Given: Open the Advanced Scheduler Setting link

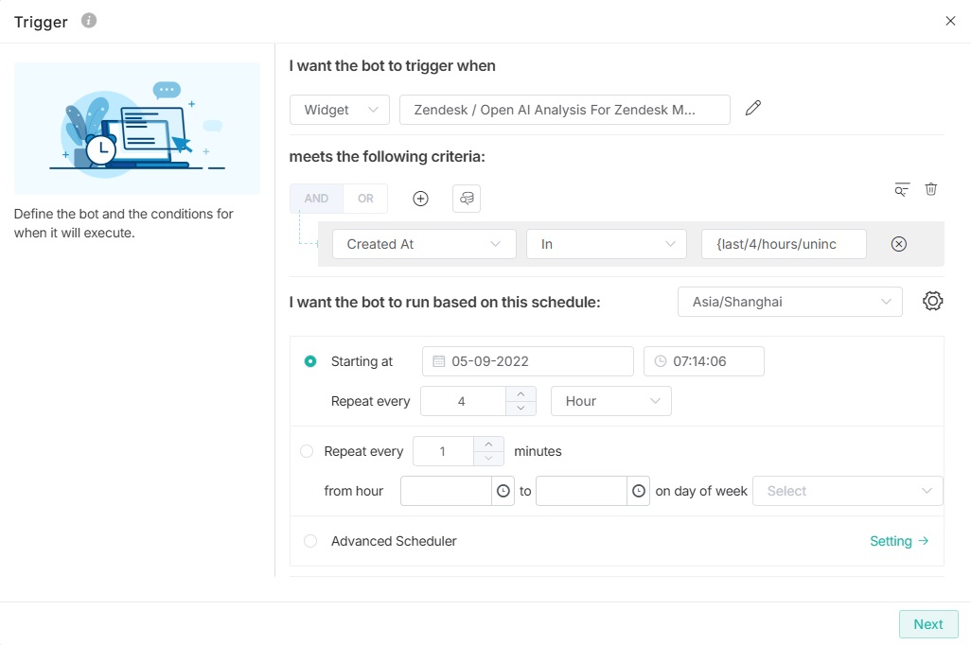Looking at the screenshot, I should tap(899, 541).
